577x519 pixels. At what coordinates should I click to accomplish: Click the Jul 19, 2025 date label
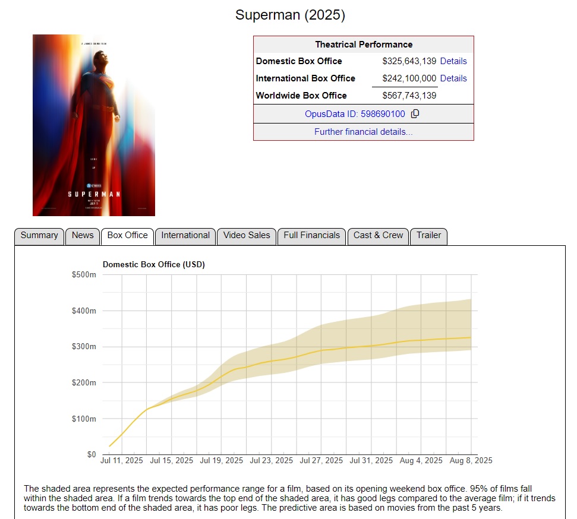(222, 461)
